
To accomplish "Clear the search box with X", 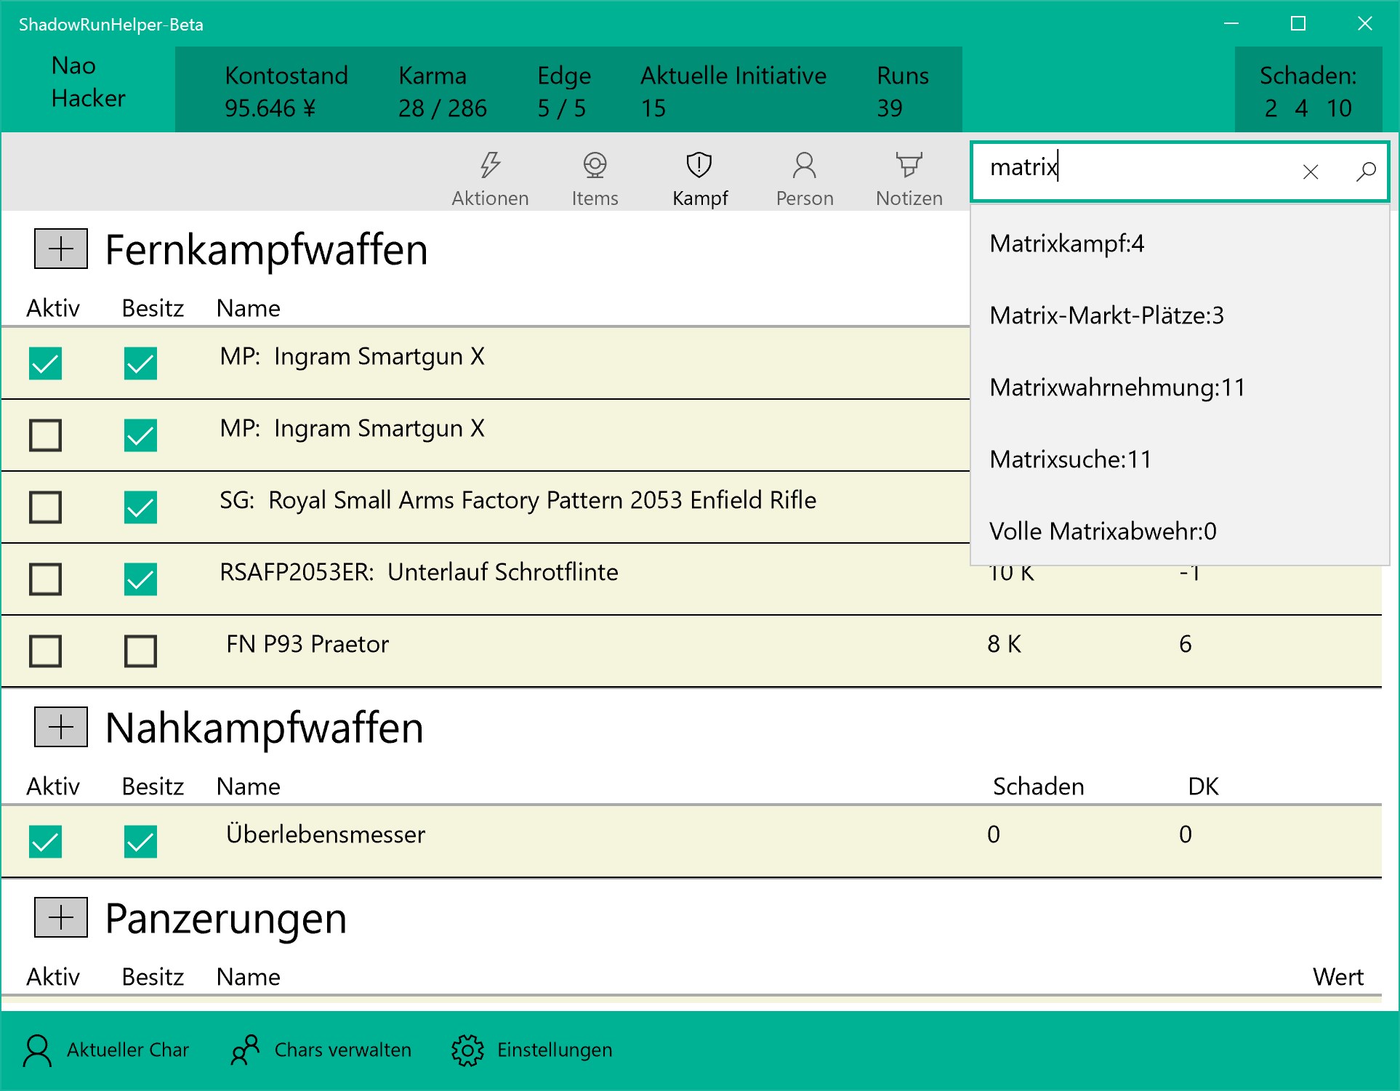I will [x=1311, y=172].
